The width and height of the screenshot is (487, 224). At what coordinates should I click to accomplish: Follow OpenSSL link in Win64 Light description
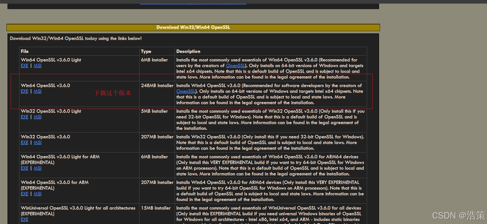(x=235, y=66)
